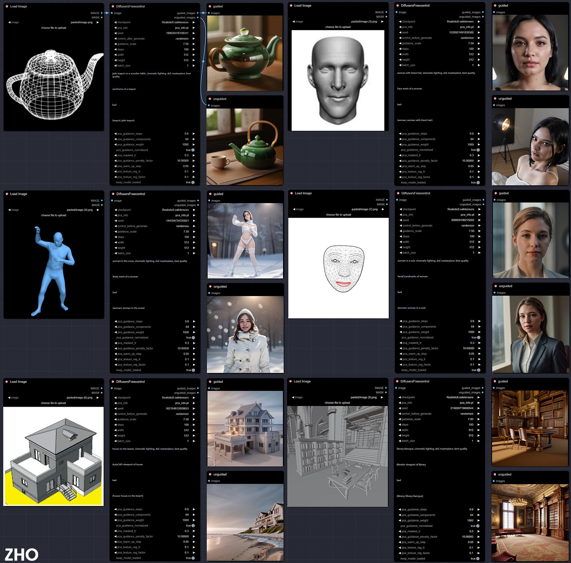
Task: Collapse the Load Image node with gray head mesh
Action: pyautogui.click(x=291, y=6)
